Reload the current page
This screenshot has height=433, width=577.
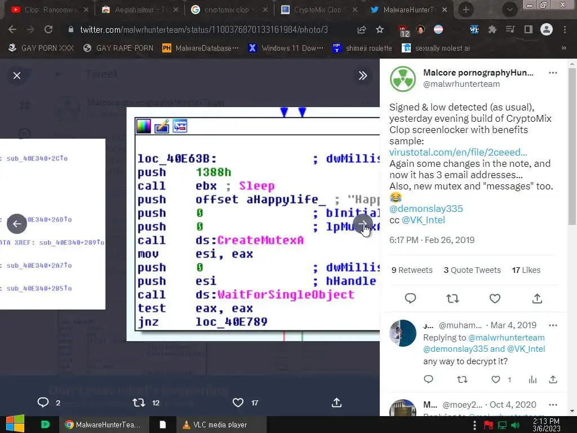(x=48, y=29)
